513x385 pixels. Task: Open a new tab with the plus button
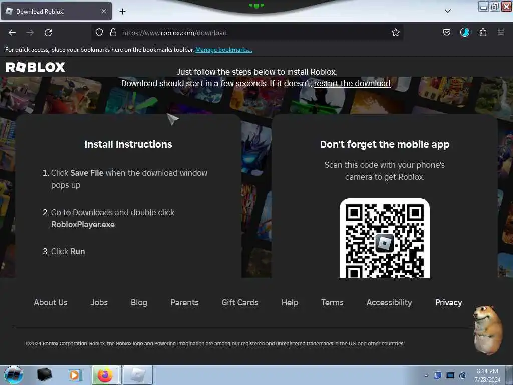click(x=122, y=12)
